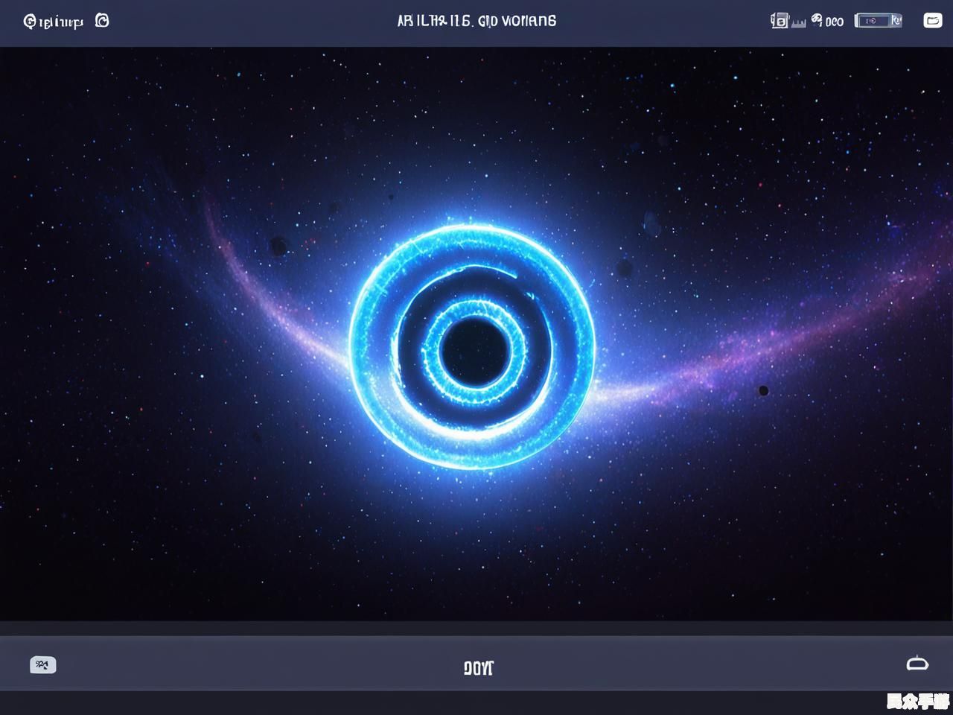Image resolution: width=953 pixels, height=715 pixels.
Task: Open the image gallery icon at bottom-left
Action: pyautogui.click(x=43, y=665)
